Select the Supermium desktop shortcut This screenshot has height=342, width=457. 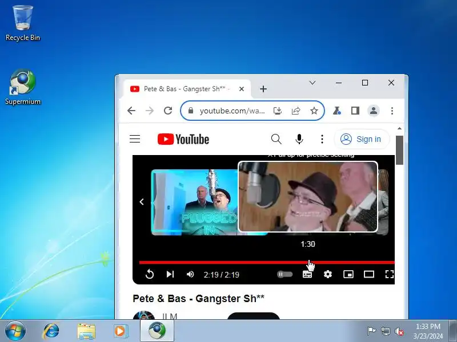(x=23, y=87)
